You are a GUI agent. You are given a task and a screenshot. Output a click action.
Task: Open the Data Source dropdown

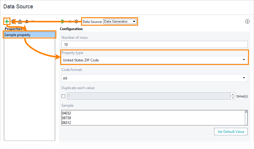tap(120, 21)
